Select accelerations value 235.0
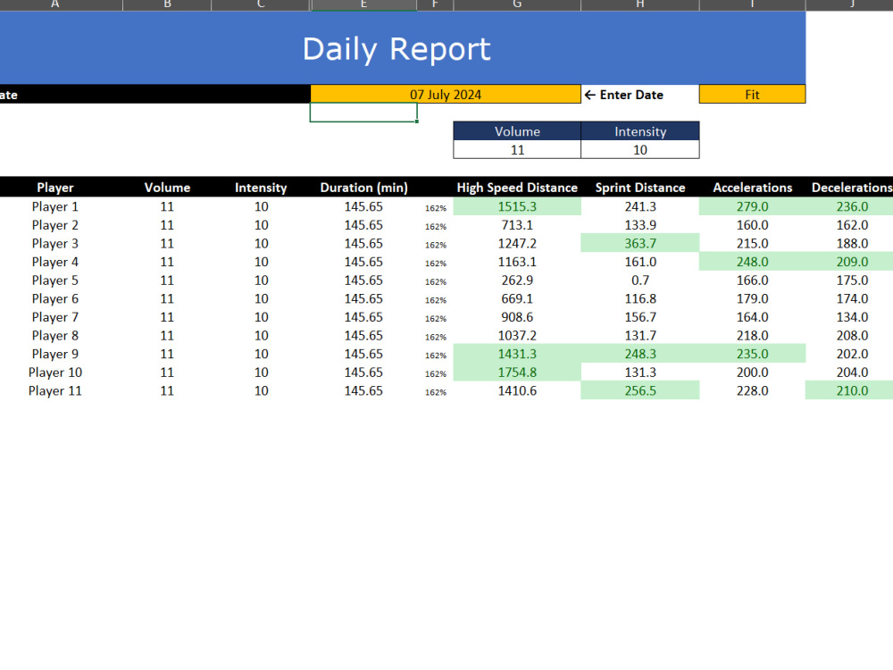Viewport: 893px width, 670px height. (x=752, y=354)
